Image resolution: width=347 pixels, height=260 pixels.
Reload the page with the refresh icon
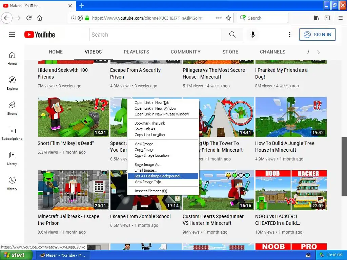coord(29,18)
